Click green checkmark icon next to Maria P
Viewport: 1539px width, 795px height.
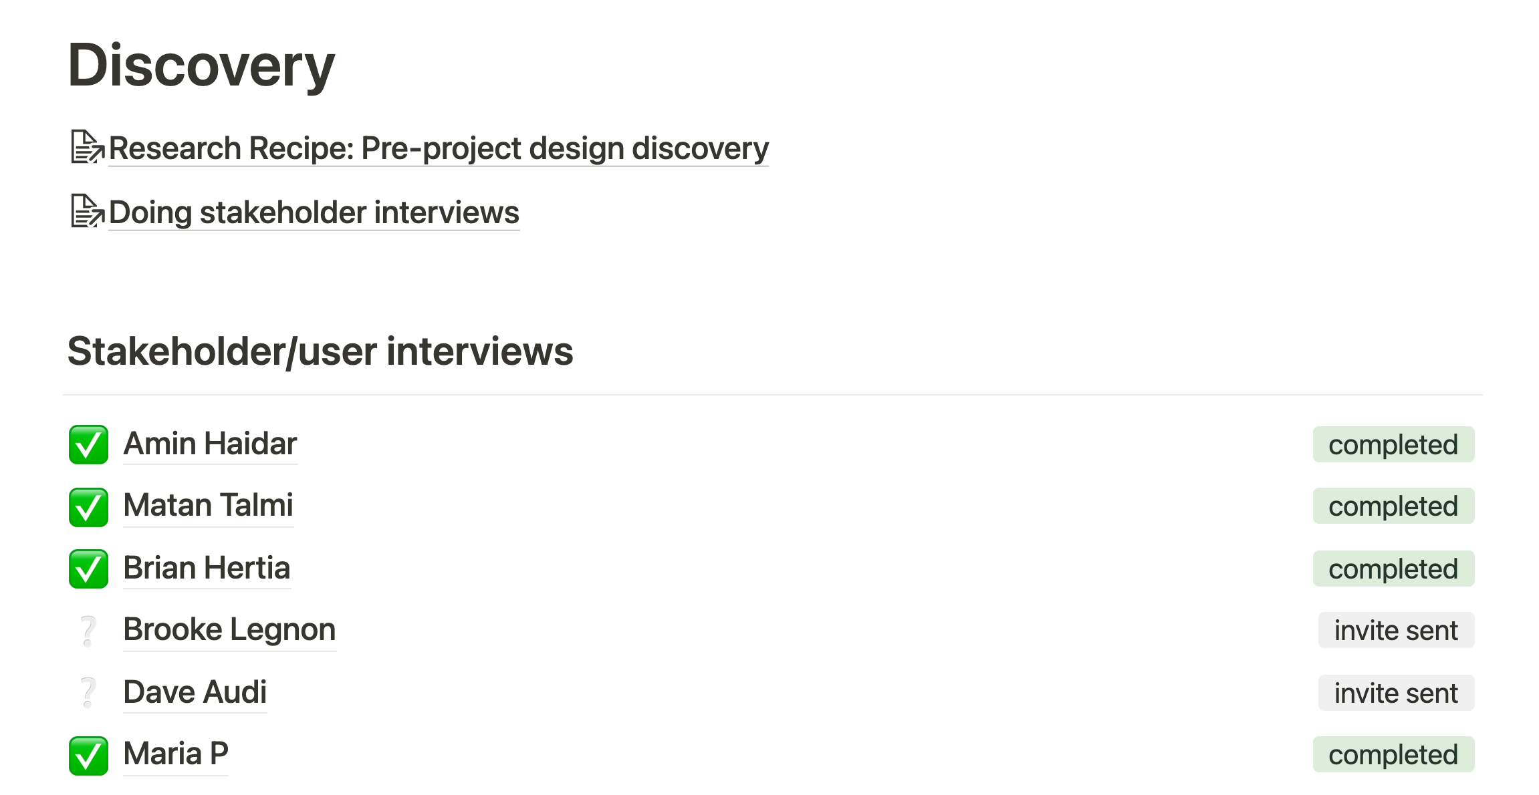pos(88,755)
